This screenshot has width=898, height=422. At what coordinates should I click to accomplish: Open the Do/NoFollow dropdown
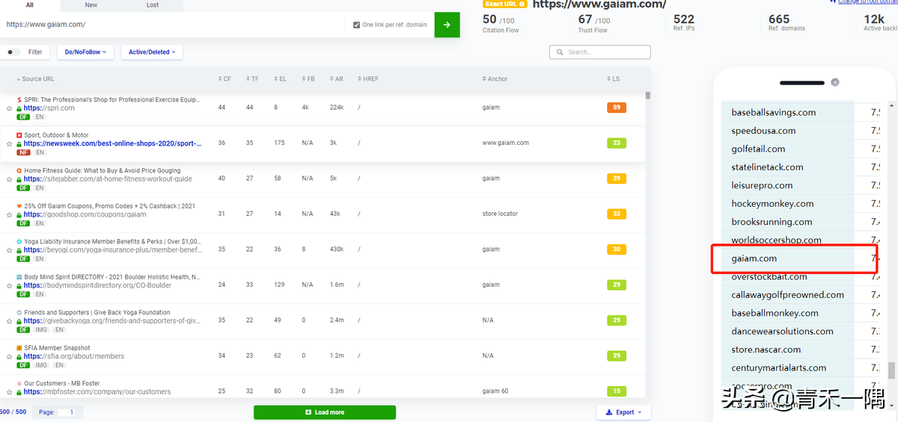tap(85, 52)
